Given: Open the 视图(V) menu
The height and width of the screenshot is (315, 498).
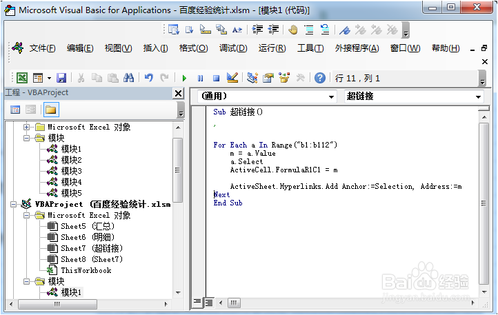Looking at the screenshot, I should pos(119,48).
